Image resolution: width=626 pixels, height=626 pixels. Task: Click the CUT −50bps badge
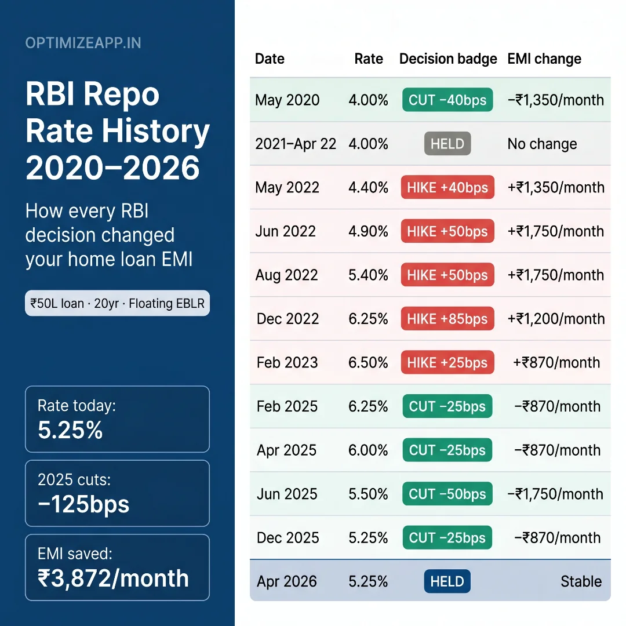447,494
